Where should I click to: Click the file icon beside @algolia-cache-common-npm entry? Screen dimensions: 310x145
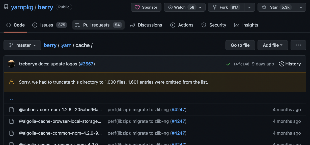(11, 133)
